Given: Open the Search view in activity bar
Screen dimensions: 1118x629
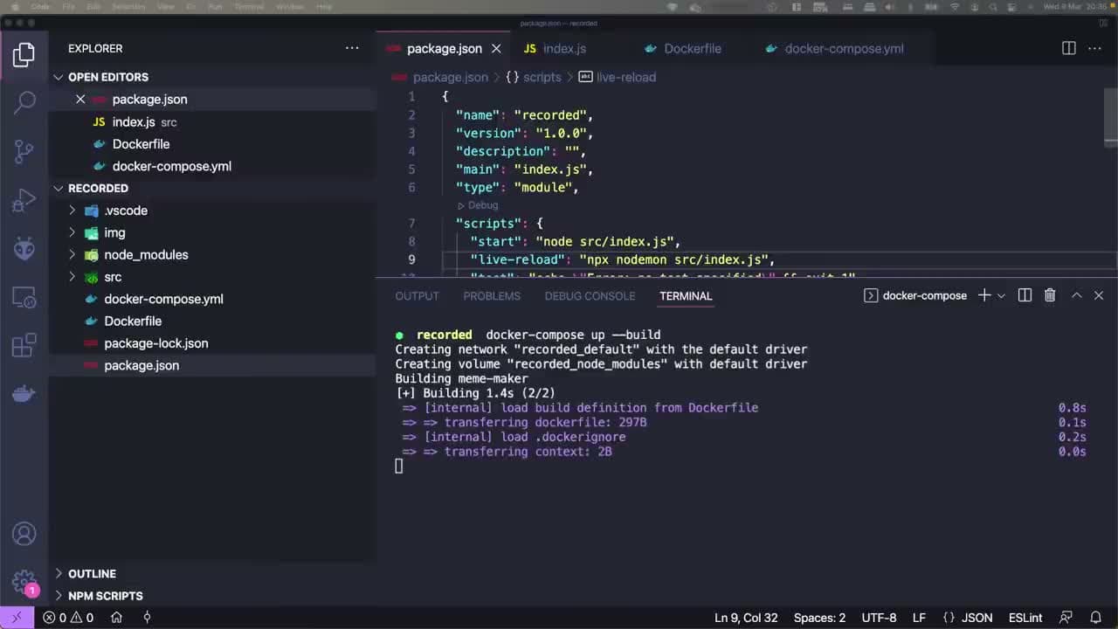Looking at the screenshot, I should click(x=24, y=102).
